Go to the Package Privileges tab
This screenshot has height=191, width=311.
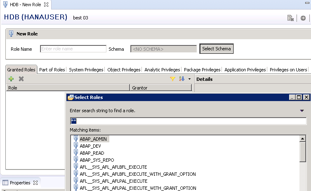click(x=202, y=70)
